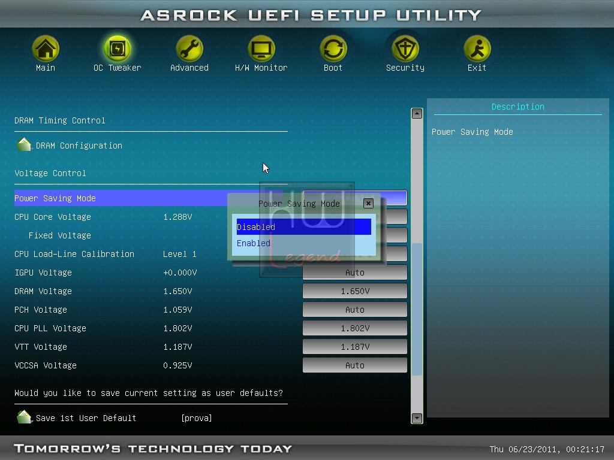Image resolution: width=614 pixels, height=460 pixels.
Task: Select the CPU Core Voltage row label
Action: click(x=53, y=217)
